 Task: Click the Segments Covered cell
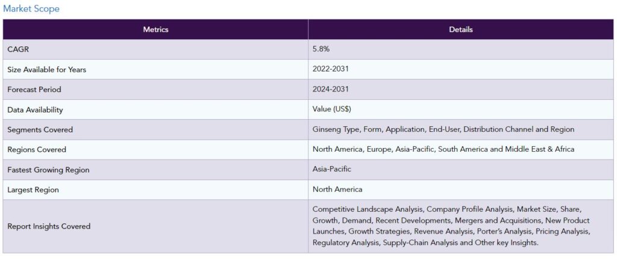pos(155,129)
